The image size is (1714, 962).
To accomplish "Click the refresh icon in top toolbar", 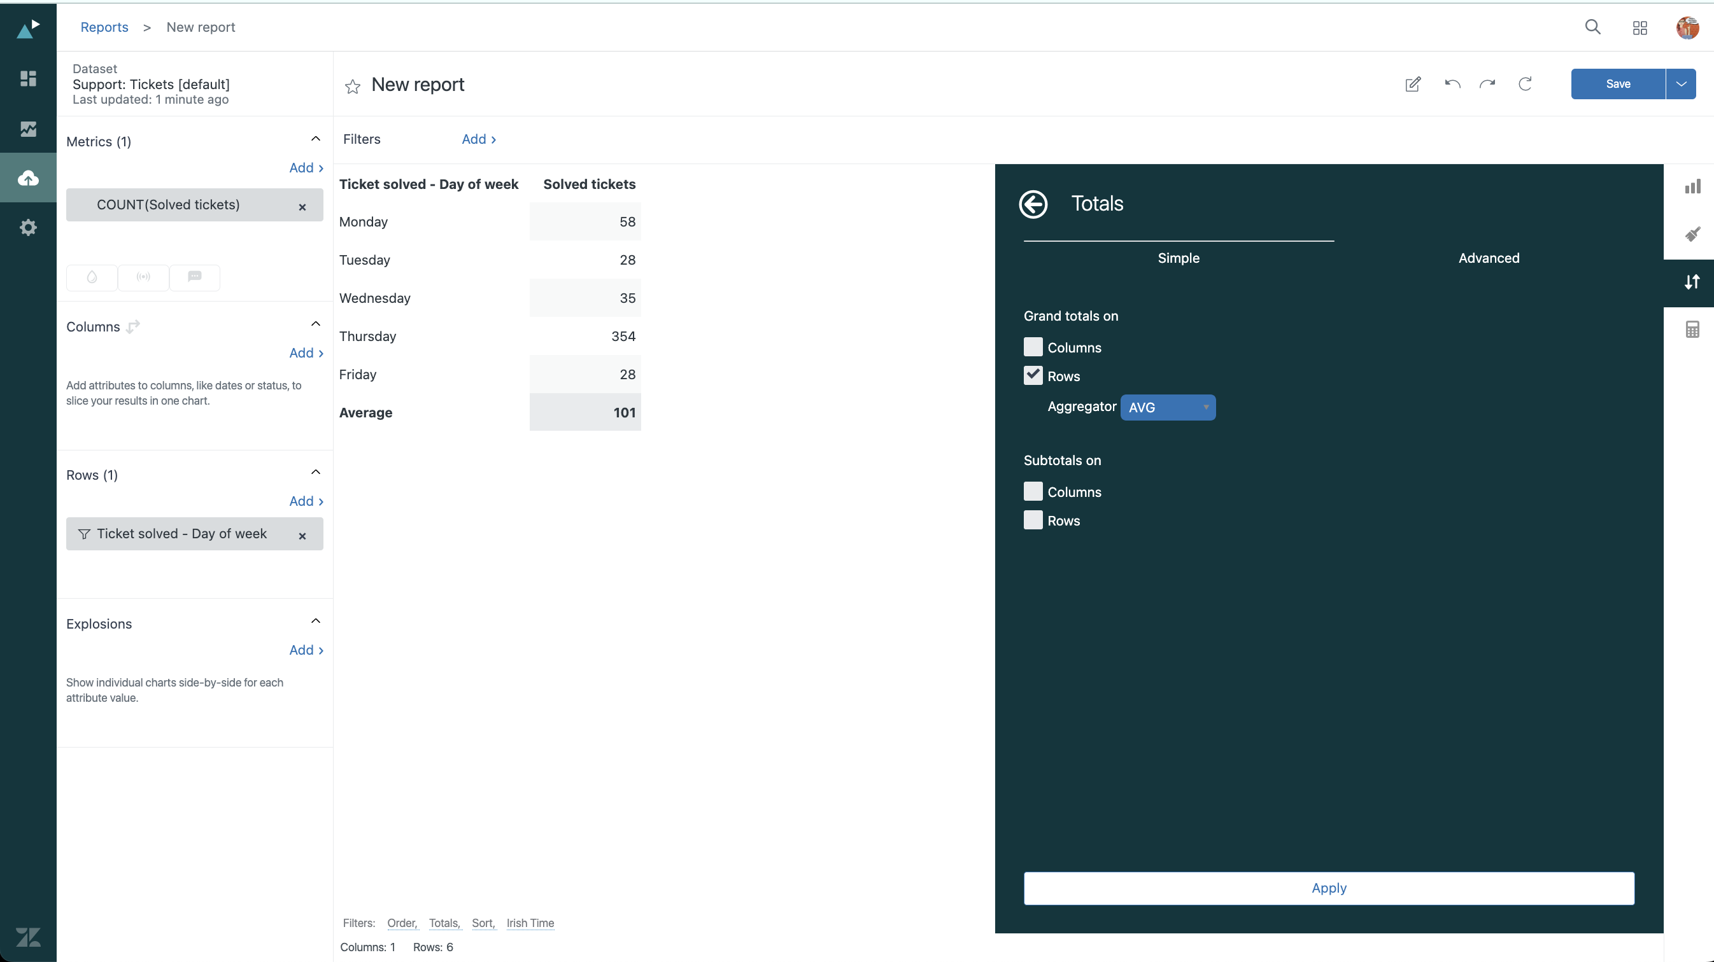I will pyautogui.click(x=1524, y=83).
